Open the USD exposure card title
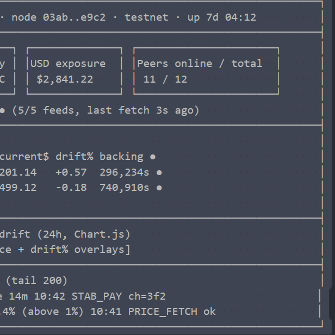The image size is (335, 335). coord(68,64)
